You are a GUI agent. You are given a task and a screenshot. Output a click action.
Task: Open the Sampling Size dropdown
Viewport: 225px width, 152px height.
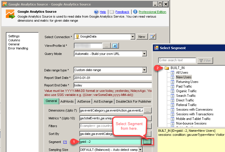pos(140,150)
